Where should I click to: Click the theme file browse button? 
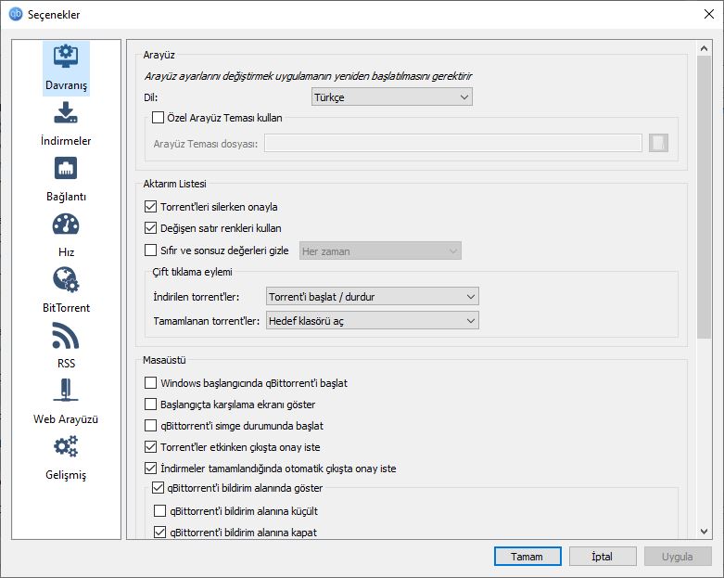click(658, 143)
